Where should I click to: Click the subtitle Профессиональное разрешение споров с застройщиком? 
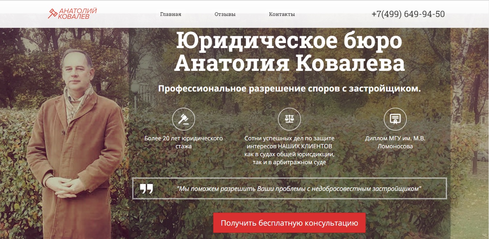click(x=289, y=89)
